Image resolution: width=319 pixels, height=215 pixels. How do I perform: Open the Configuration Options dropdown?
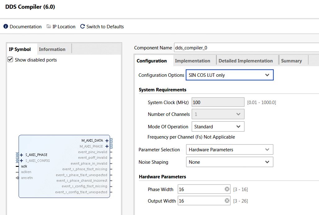[229, 75]
